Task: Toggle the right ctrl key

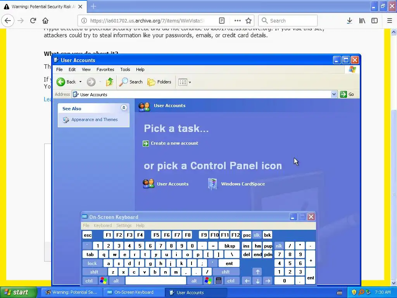Action: 231,281
